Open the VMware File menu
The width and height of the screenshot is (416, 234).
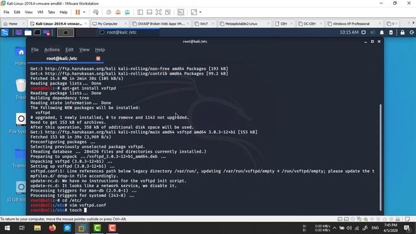[6, 12]
